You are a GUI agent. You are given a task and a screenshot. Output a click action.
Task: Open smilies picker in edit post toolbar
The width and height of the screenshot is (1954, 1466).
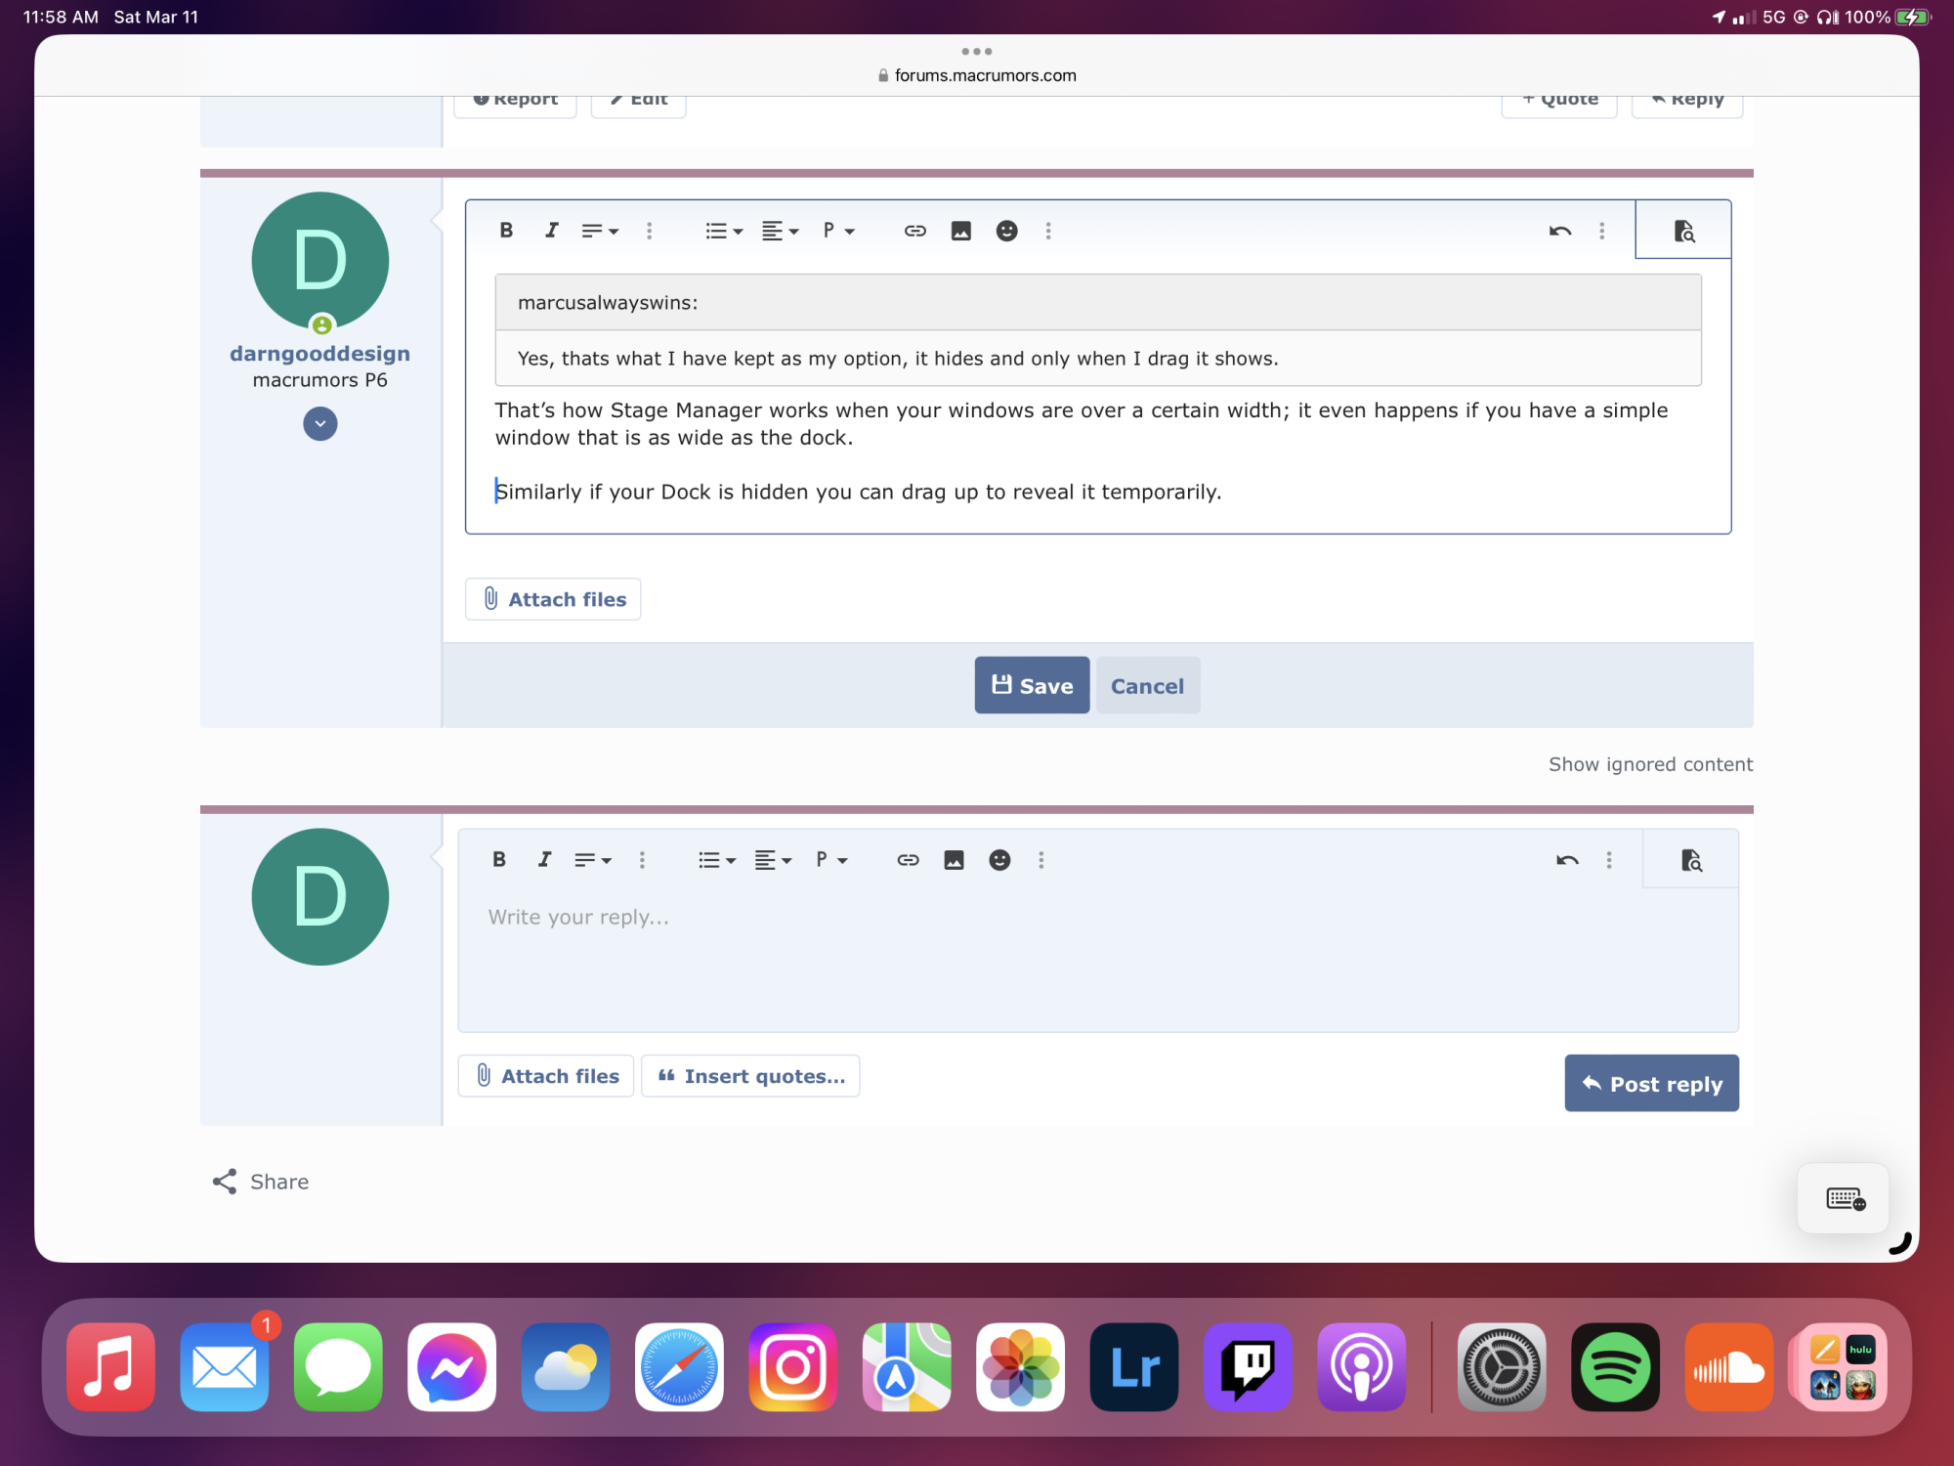1006,231
